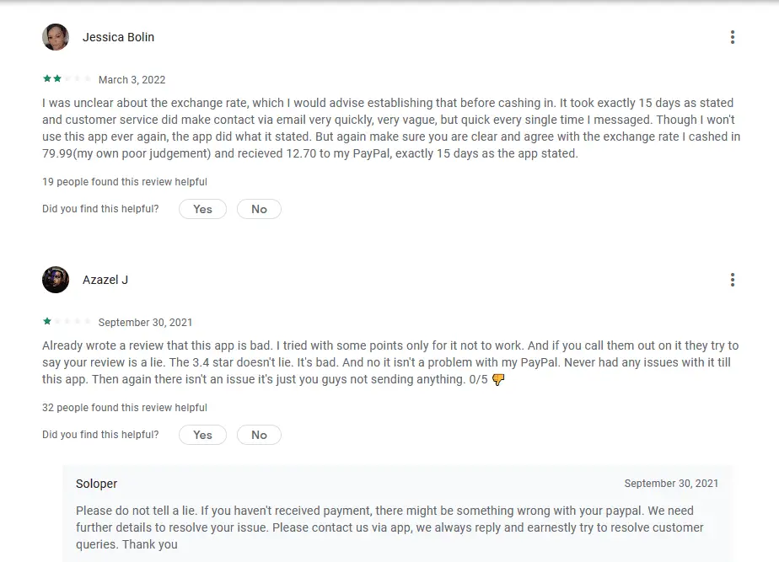Click the thumbs-down emoji in Azazel's review
Screen dimensions: 779x562
tap(498, 380)
